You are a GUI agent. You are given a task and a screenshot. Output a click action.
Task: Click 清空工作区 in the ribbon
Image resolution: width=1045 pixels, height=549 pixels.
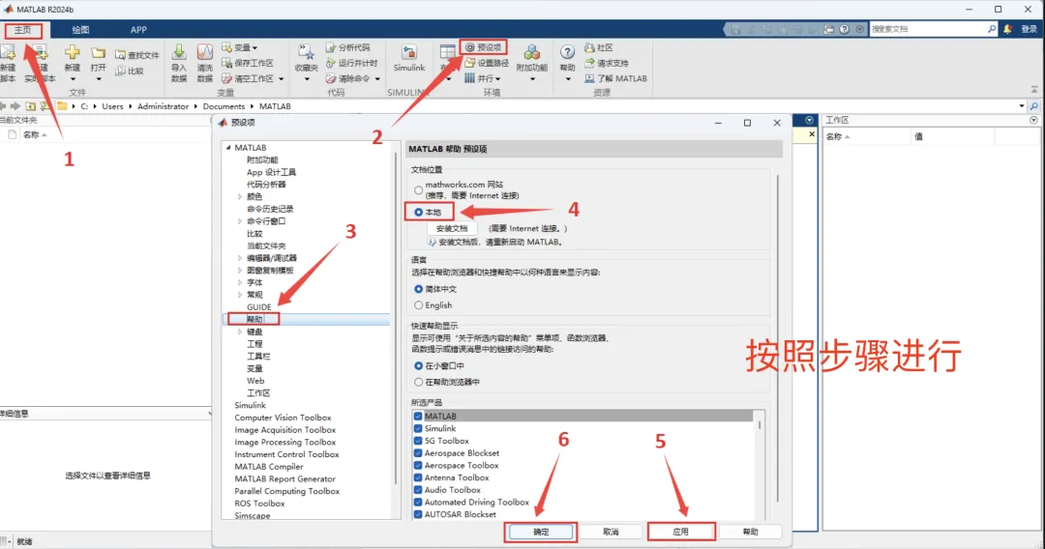(253, 78)
